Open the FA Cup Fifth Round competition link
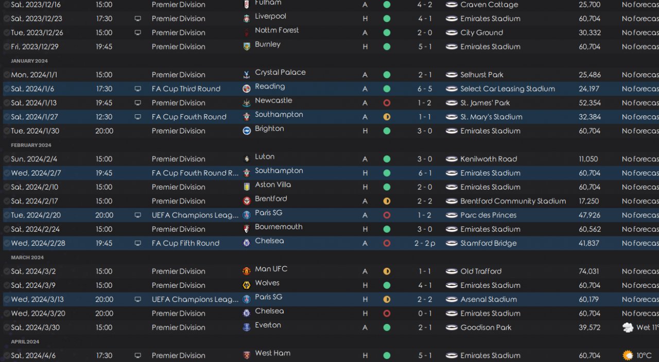 (185, 243)
